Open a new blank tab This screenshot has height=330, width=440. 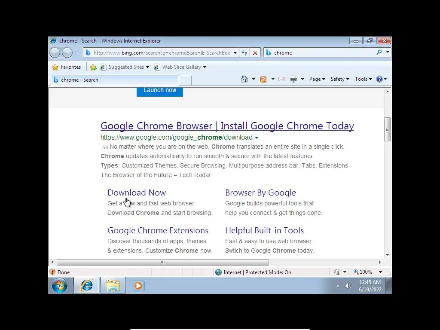pos(185,80)
